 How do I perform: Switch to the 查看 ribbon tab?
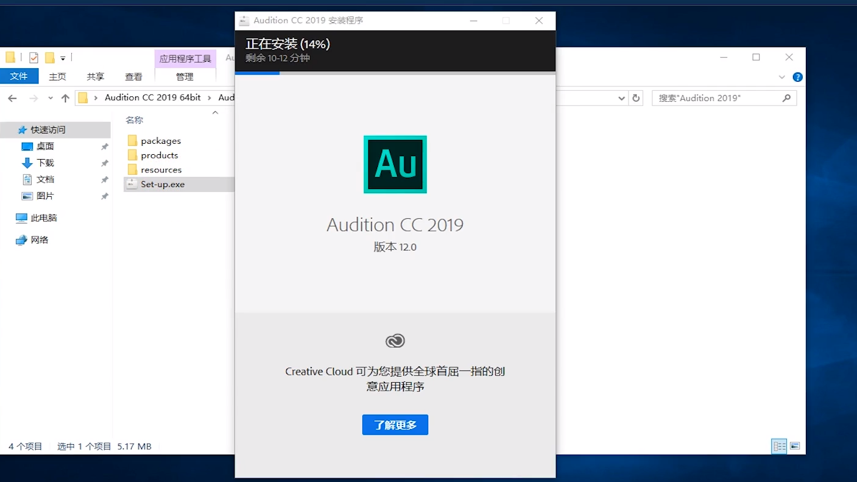133,77
